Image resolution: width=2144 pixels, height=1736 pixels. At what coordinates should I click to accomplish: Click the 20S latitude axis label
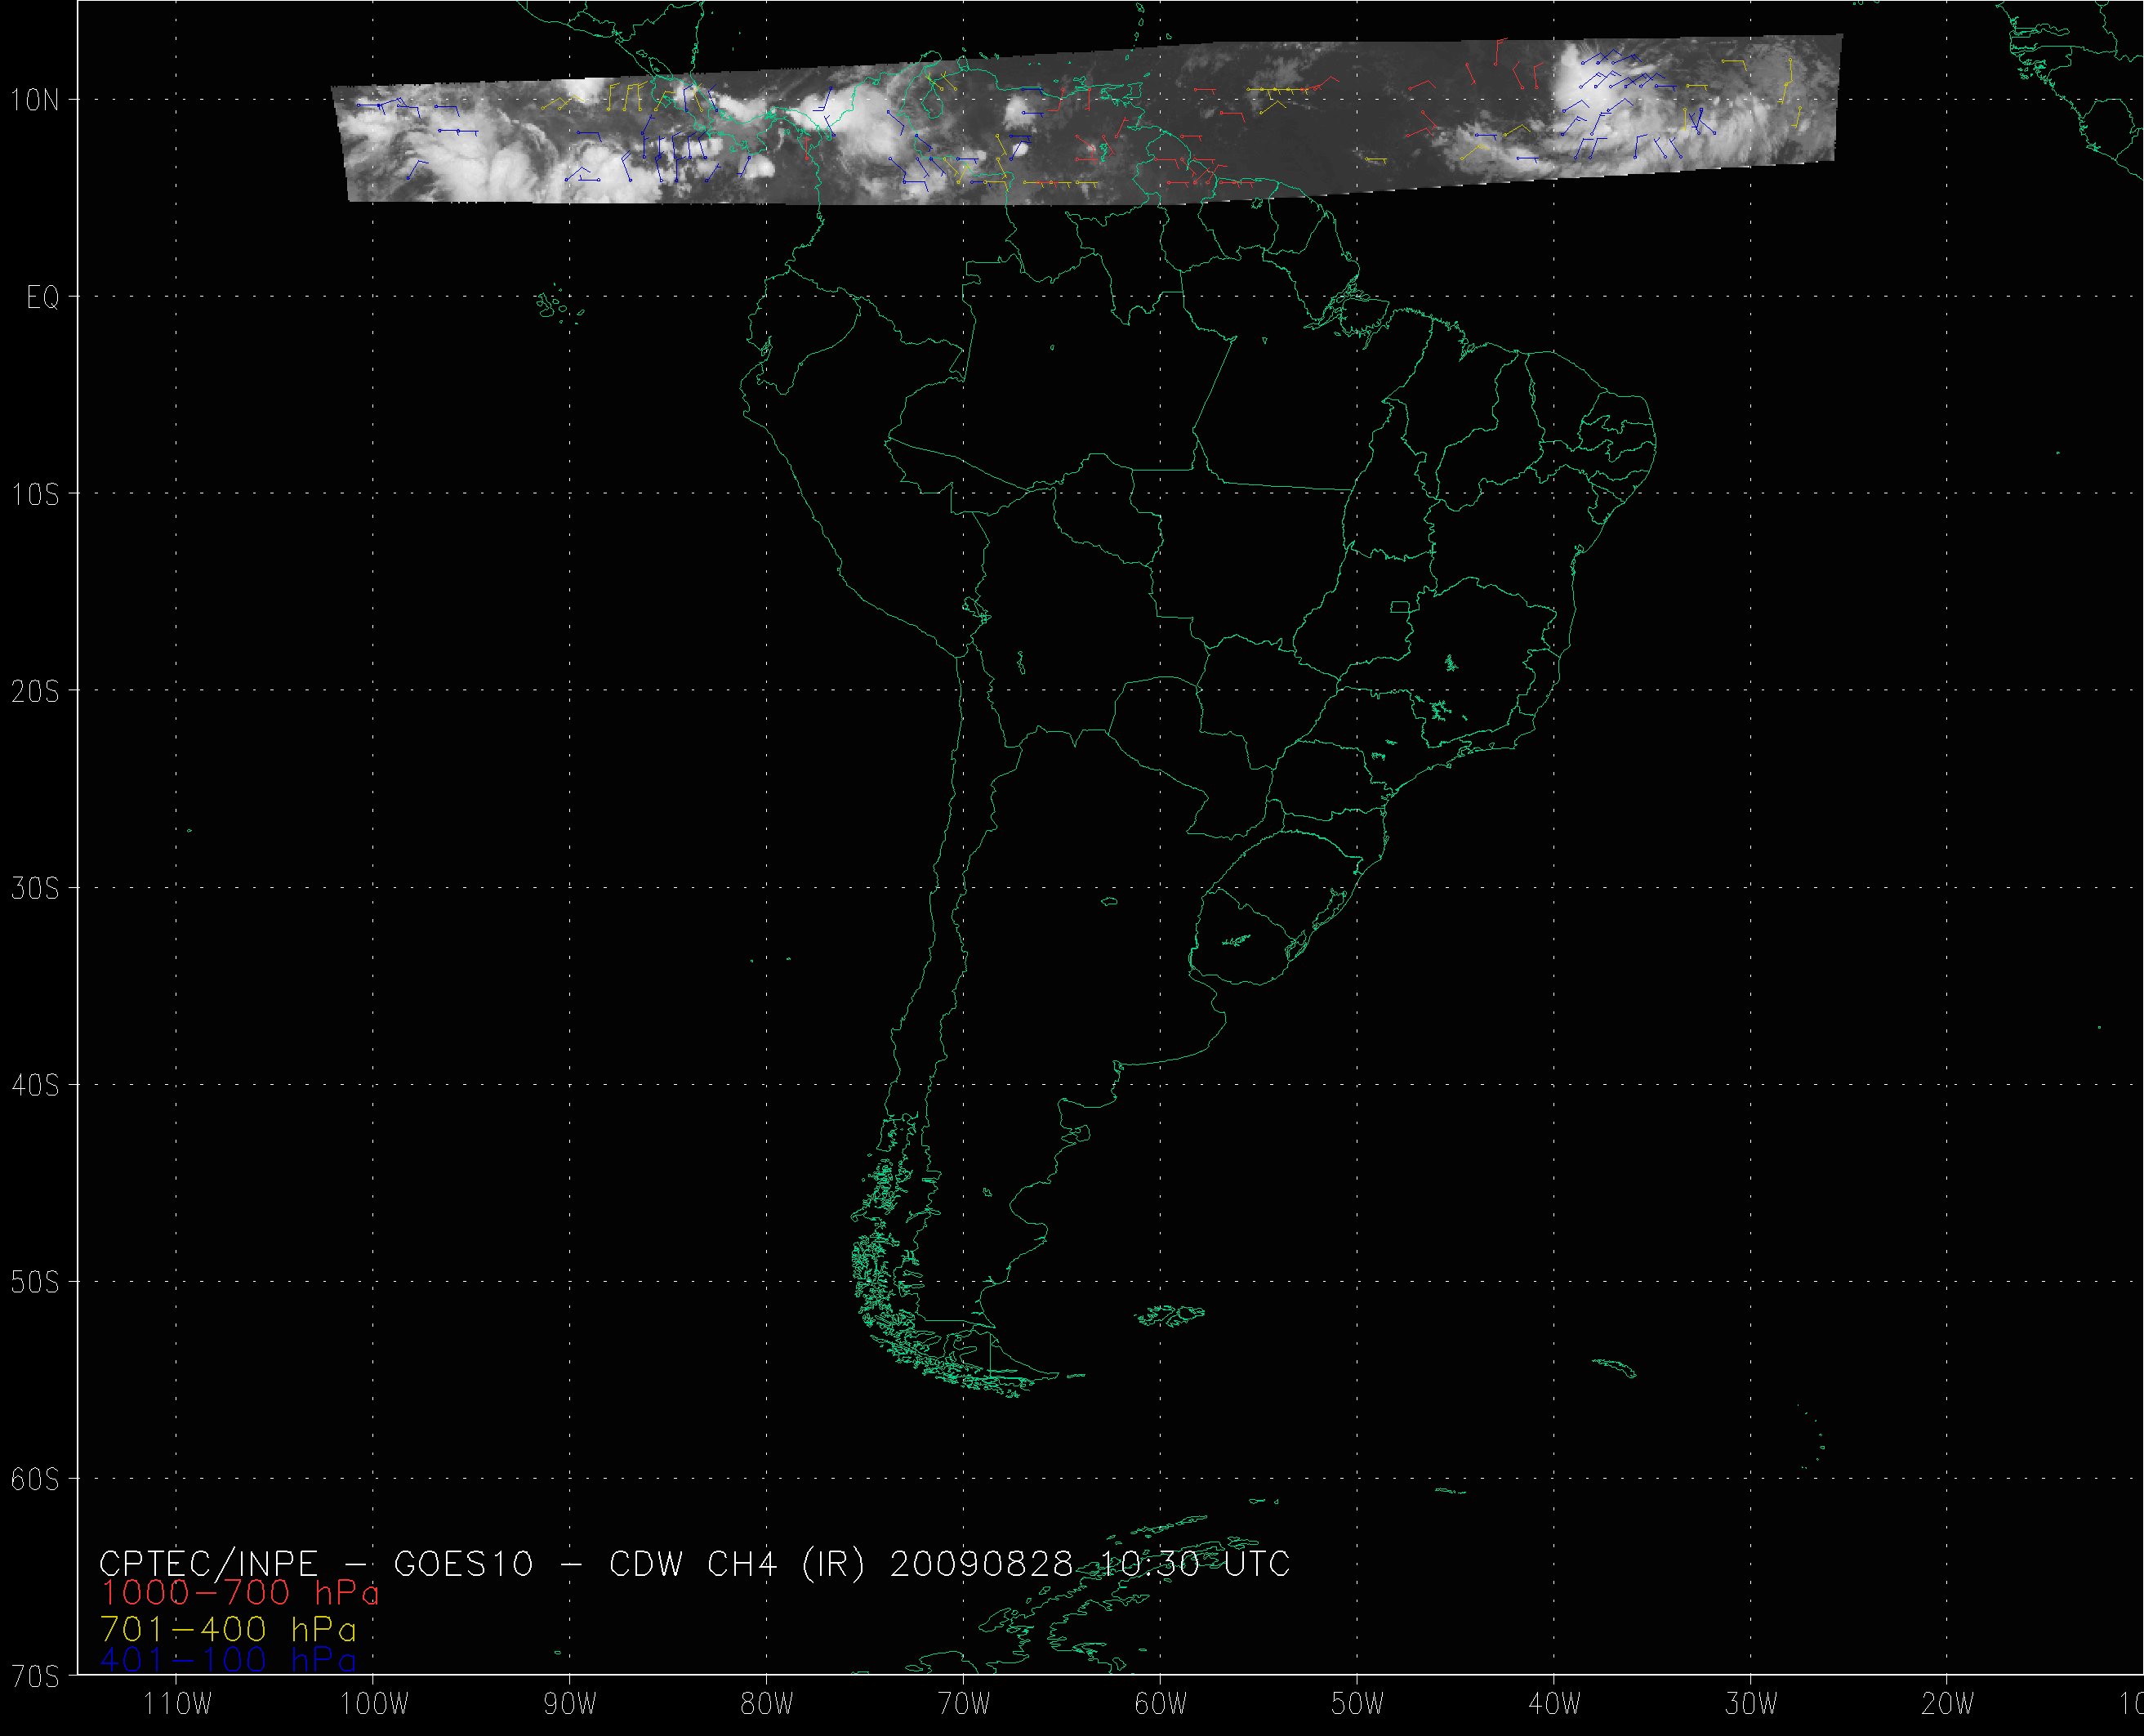point(35,691)
